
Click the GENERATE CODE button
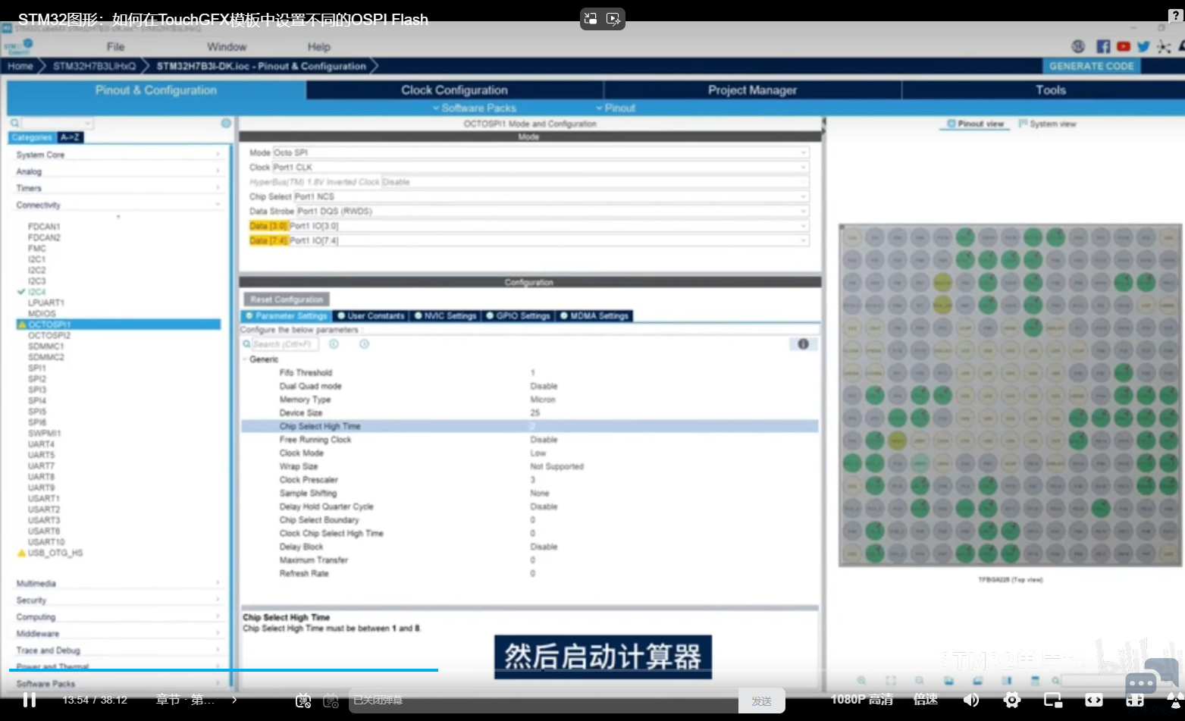(x=1092, y=66)
